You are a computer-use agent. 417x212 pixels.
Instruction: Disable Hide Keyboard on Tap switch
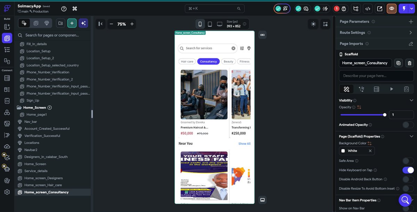point(408,170)
